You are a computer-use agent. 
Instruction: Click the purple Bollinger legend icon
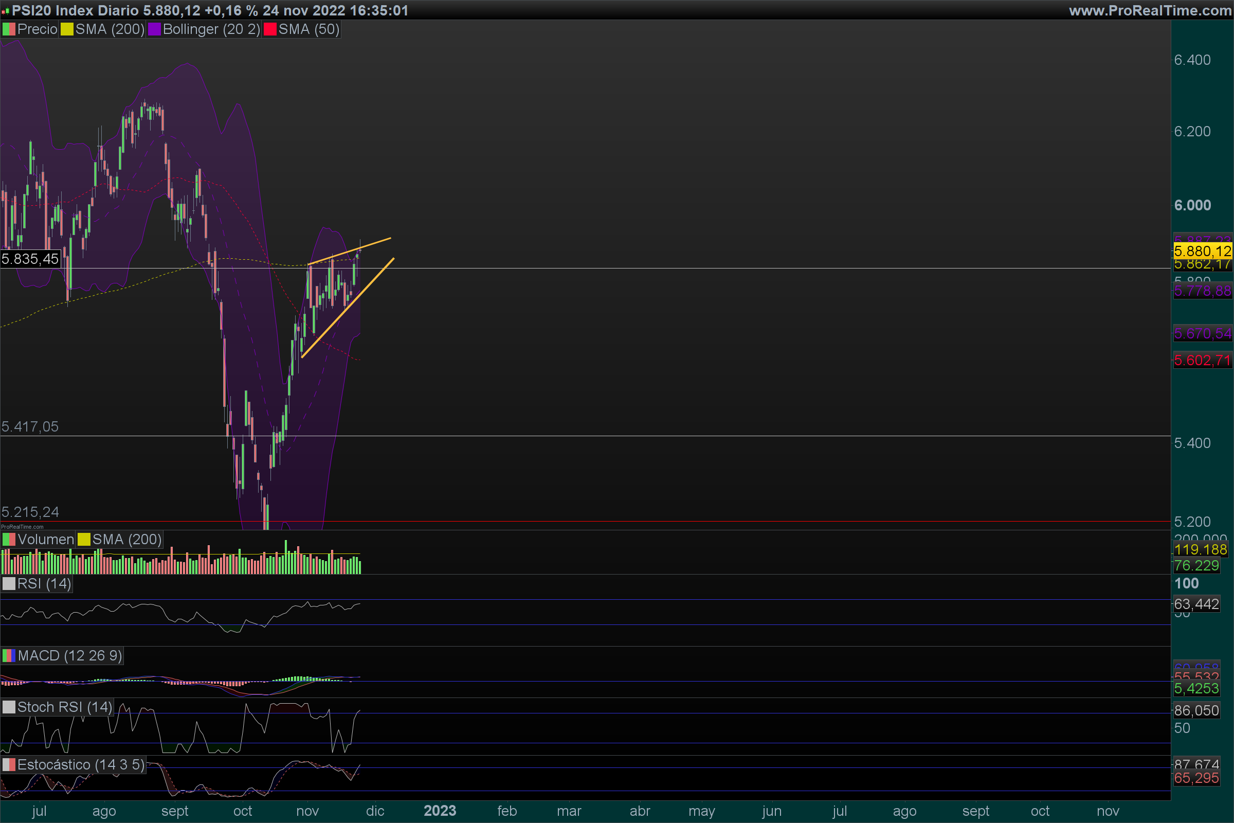point(154,29)
